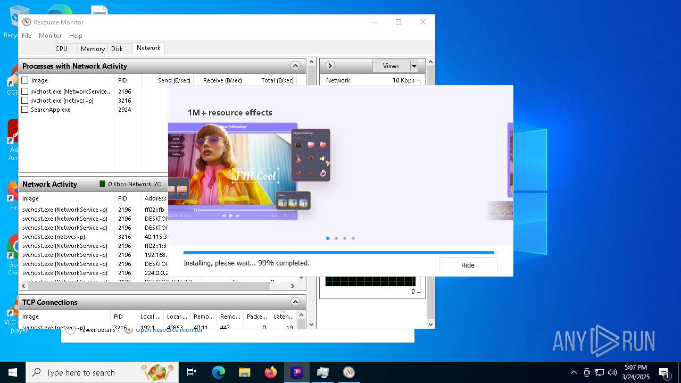The width and height of the screenshot is (681, 383).
Task: Click the Latency column header in TCP Connections
Action: [x=283, y=317]
